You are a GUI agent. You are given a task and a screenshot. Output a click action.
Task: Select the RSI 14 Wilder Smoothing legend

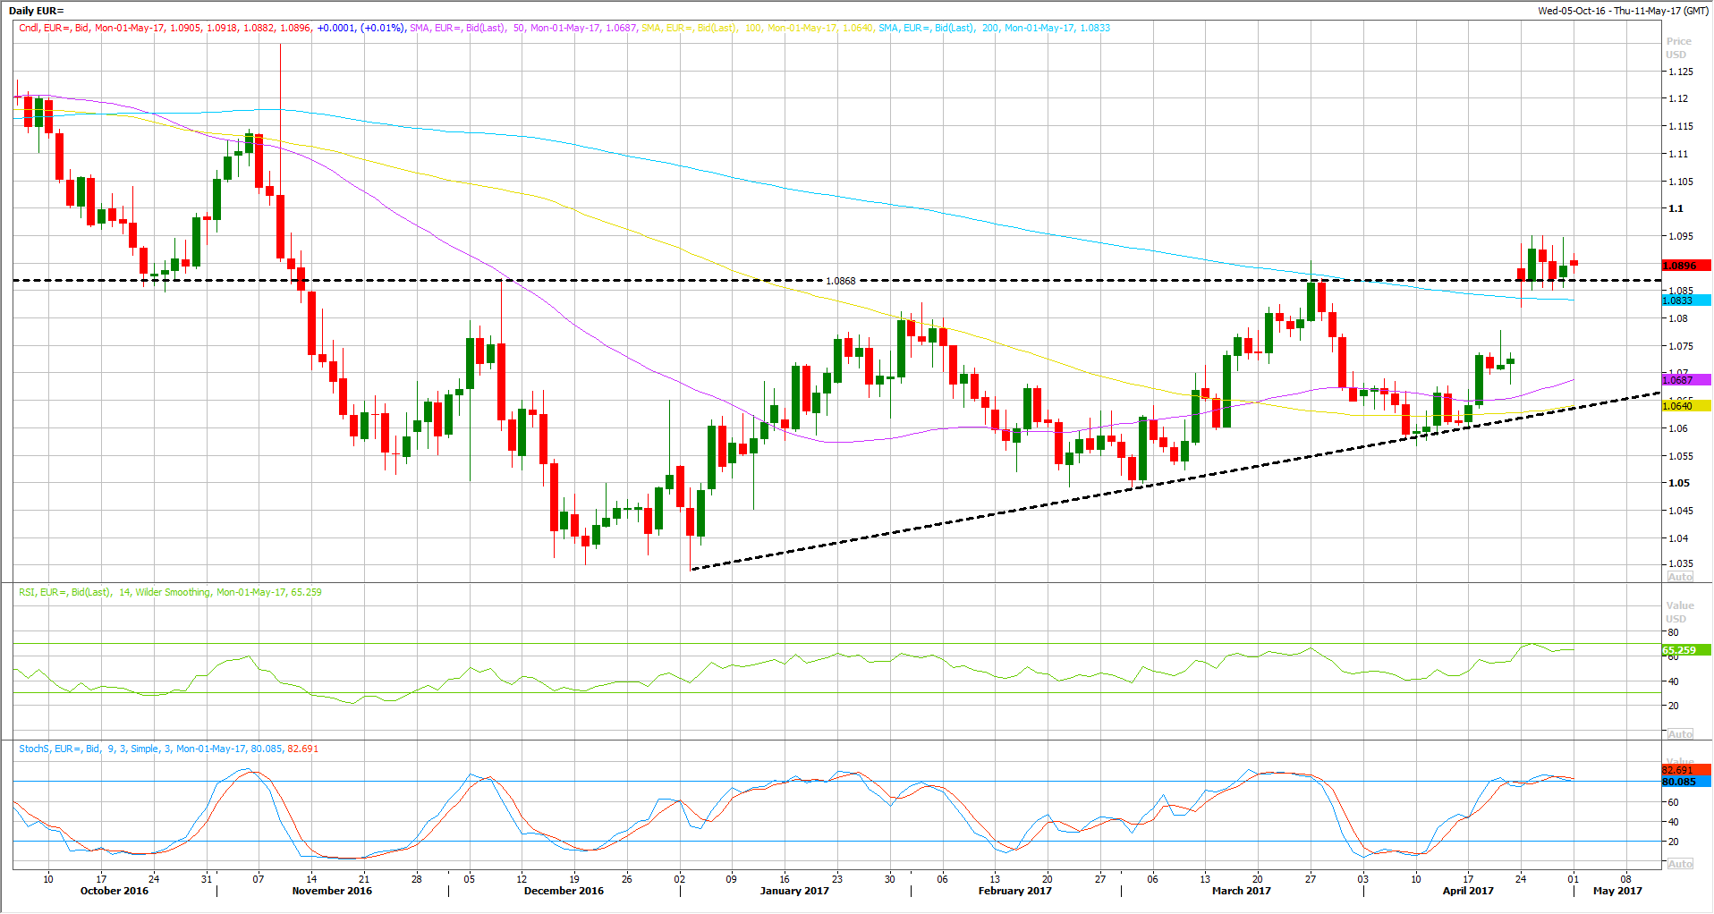pyautogui.click(x=170, y=592)
